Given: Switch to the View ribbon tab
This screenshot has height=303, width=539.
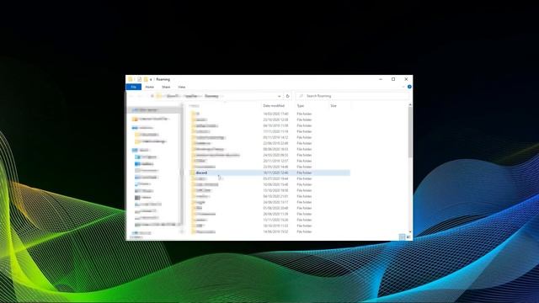Looking at the screenshot, I should [182, 87].
